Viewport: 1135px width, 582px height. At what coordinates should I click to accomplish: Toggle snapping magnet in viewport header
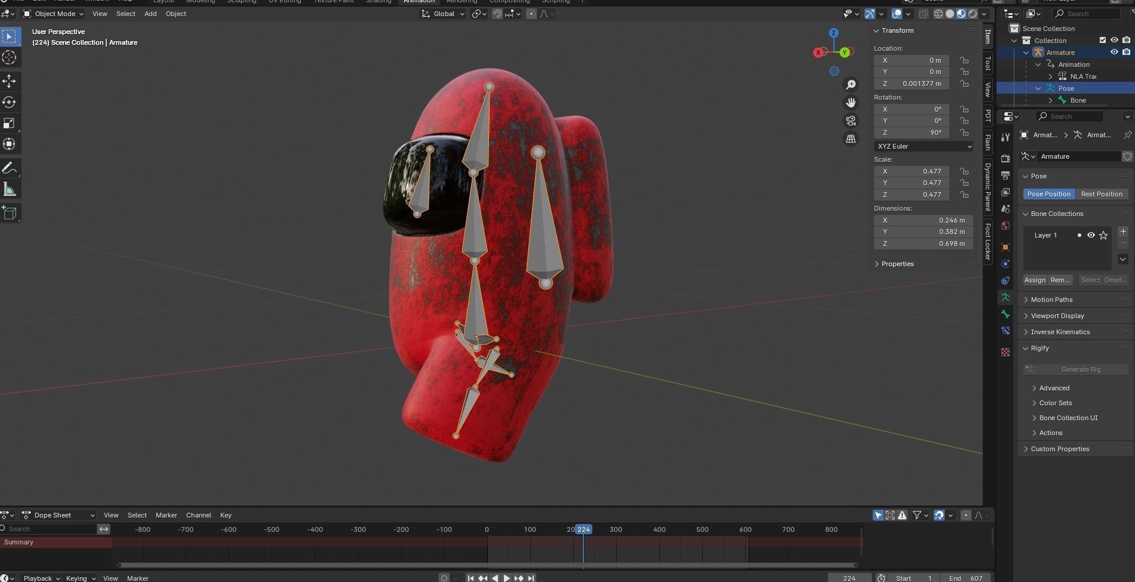497,14
